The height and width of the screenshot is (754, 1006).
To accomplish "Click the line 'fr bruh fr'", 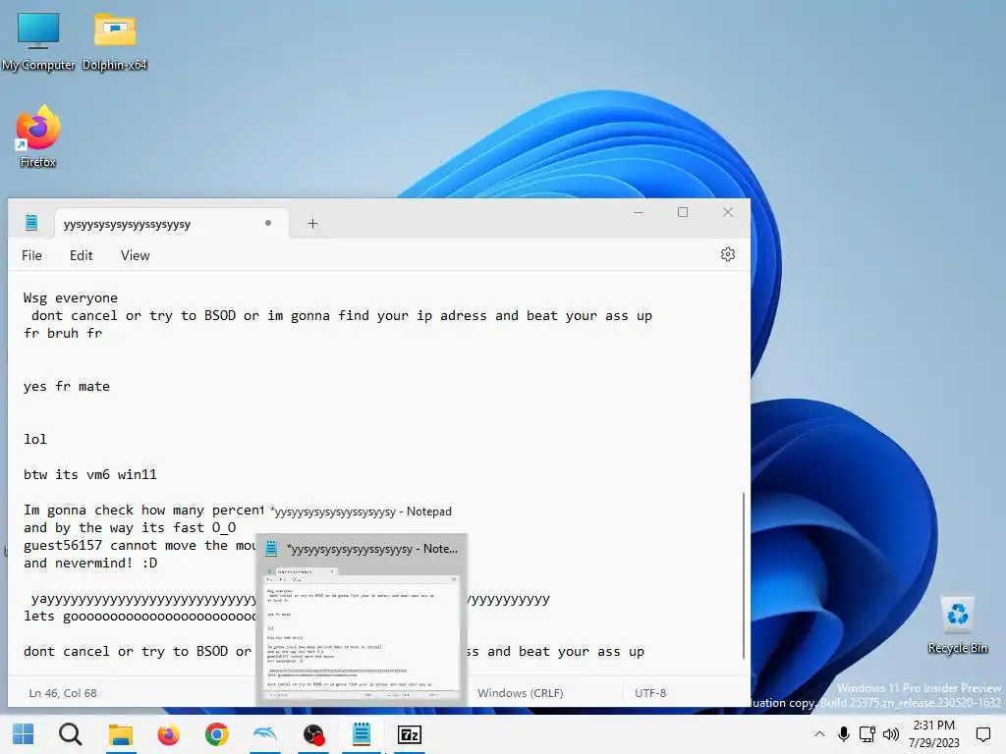I will coord(63,334).
